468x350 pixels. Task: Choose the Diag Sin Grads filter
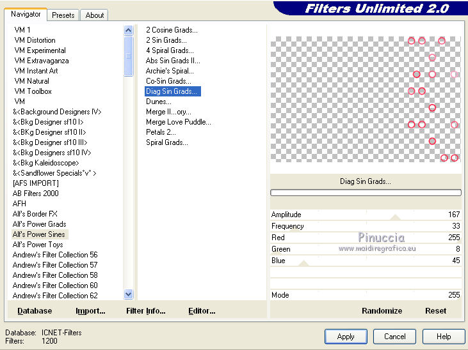click(x=173, y=91)
